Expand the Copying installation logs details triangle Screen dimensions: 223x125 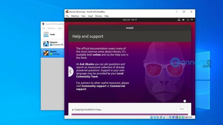(x=73, y=110)
